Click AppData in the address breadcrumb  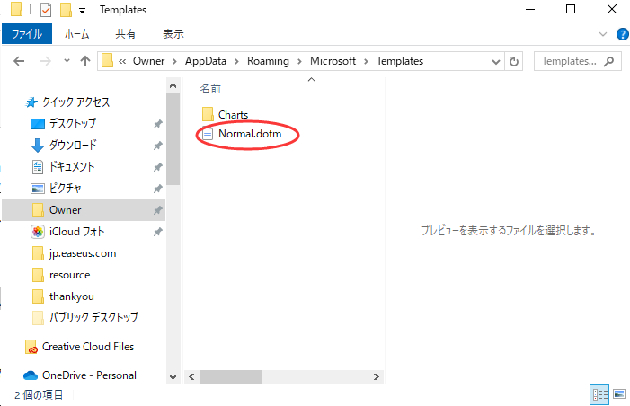point(207,62)
